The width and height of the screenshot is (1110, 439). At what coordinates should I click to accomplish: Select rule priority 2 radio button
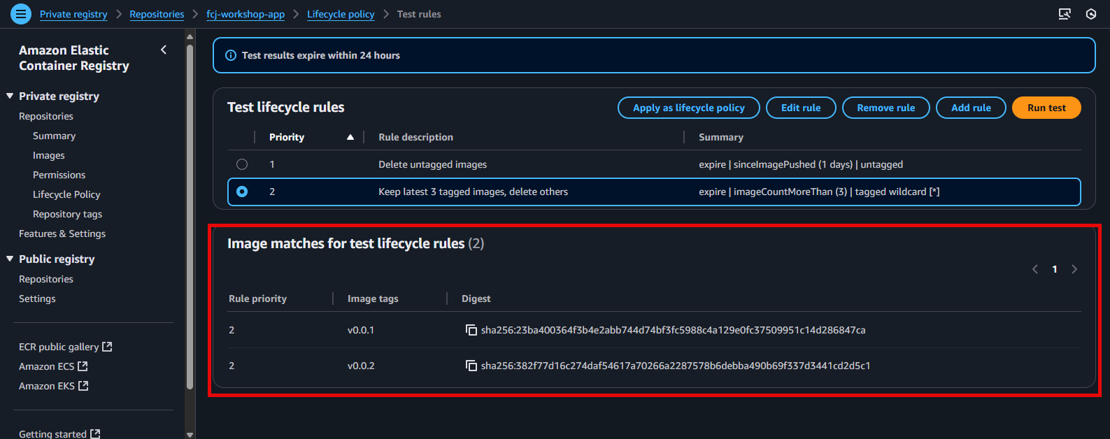click(242, 192)
